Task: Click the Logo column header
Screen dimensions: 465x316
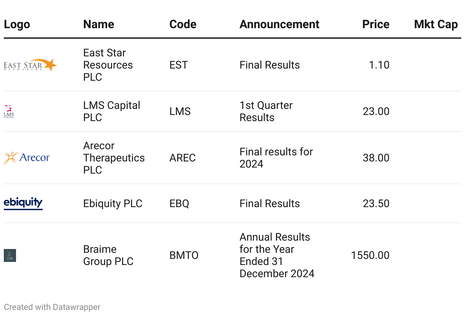Action: click(17, 24)
